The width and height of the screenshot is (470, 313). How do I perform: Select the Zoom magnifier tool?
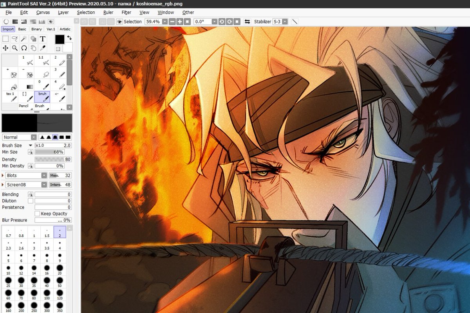tap(15, 48)
